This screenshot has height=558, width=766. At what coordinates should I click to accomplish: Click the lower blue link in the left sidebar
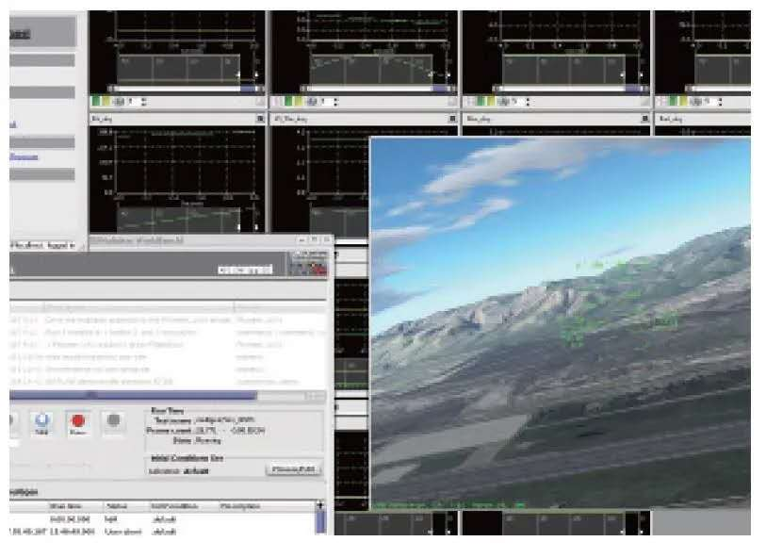24,156
